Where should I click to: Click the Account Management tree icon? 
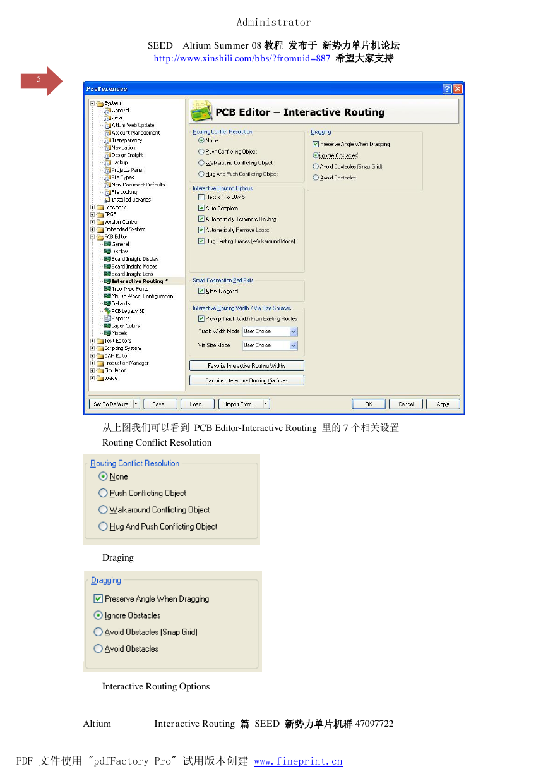(107, 133)
